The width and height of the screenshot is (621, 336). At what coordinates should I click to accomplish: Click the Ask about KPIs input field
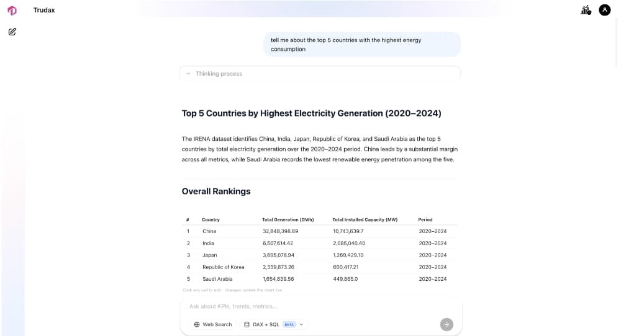click(321, 306)
